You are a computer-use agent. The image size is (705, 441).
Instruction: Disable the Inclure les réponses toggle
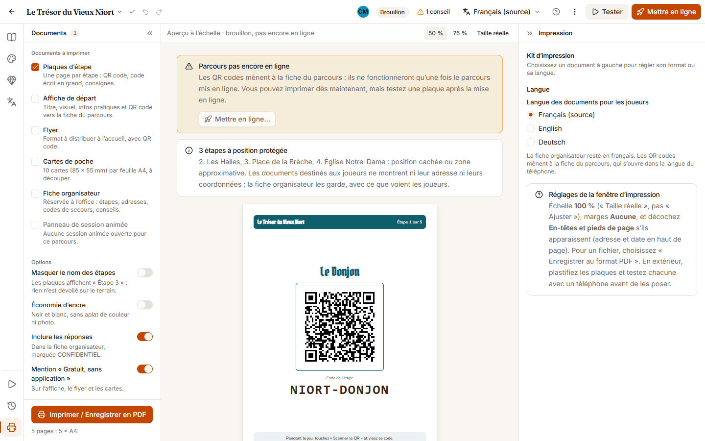145,337
